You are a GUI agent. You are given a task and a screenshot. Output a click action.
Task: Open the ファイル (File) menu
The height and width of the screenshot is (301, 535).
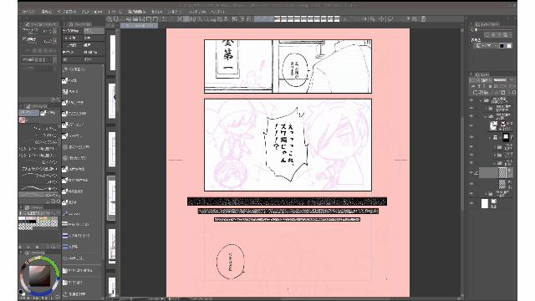pyautogui.click(x=28, y=12)
